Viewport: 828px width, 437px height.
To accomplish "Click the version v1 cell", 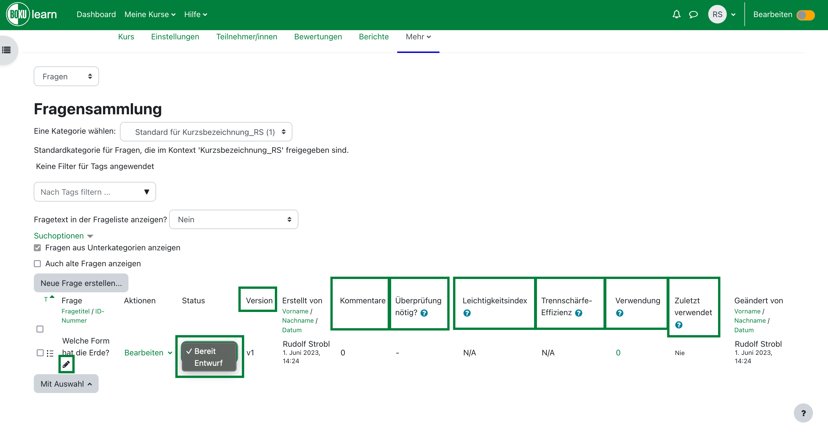I will pos(250,353).
